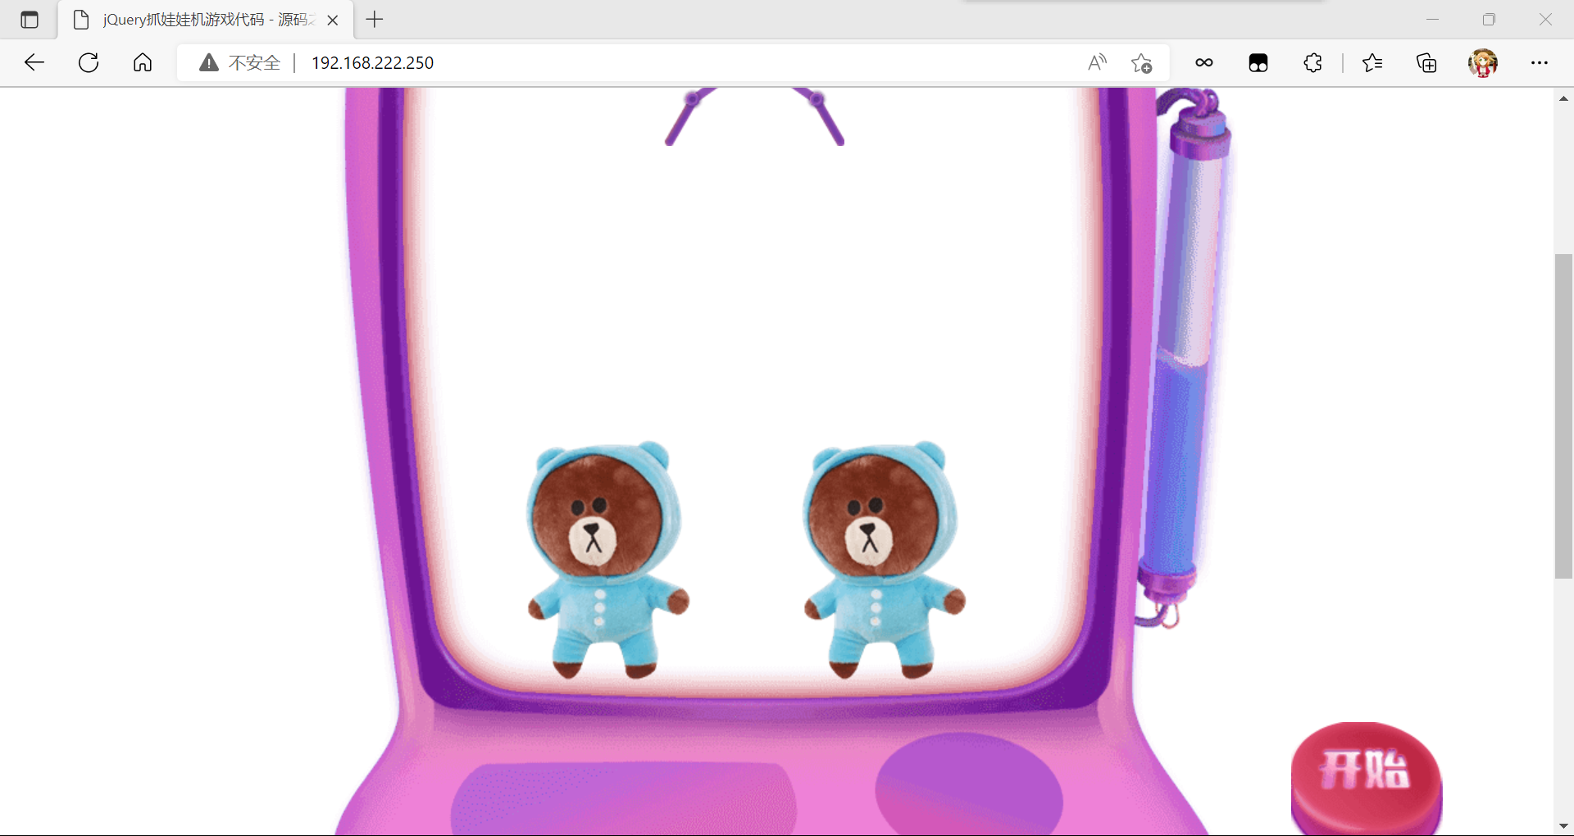Restore down the browser window
1574x836 pixels.
click(x=1489, y=20)
